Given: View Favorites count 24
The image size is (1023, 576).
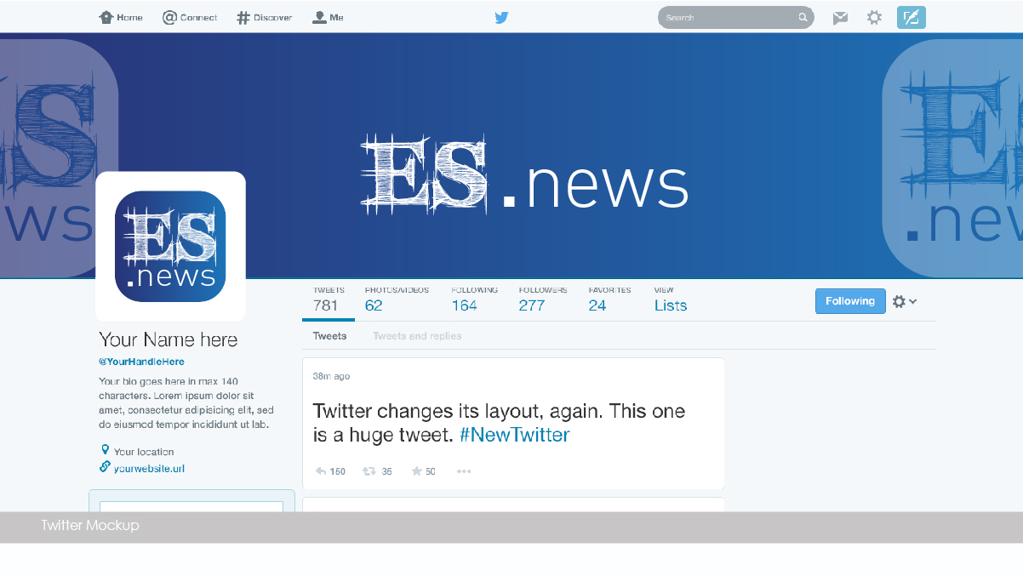Looking at the screenshot, I should (x=609, y=299).
